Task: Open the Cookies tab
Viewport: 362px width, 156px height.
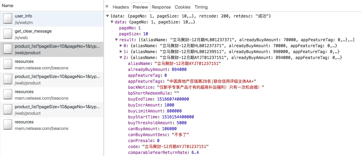Action: (182, 7)
